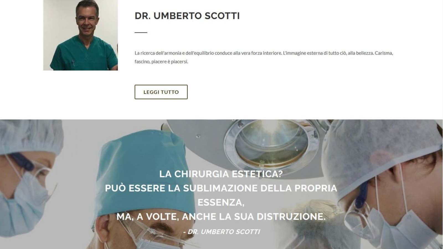Screen dimensions: 443x249
Task: Click the surgical lamp in the banner image
Action: [270, 144]
